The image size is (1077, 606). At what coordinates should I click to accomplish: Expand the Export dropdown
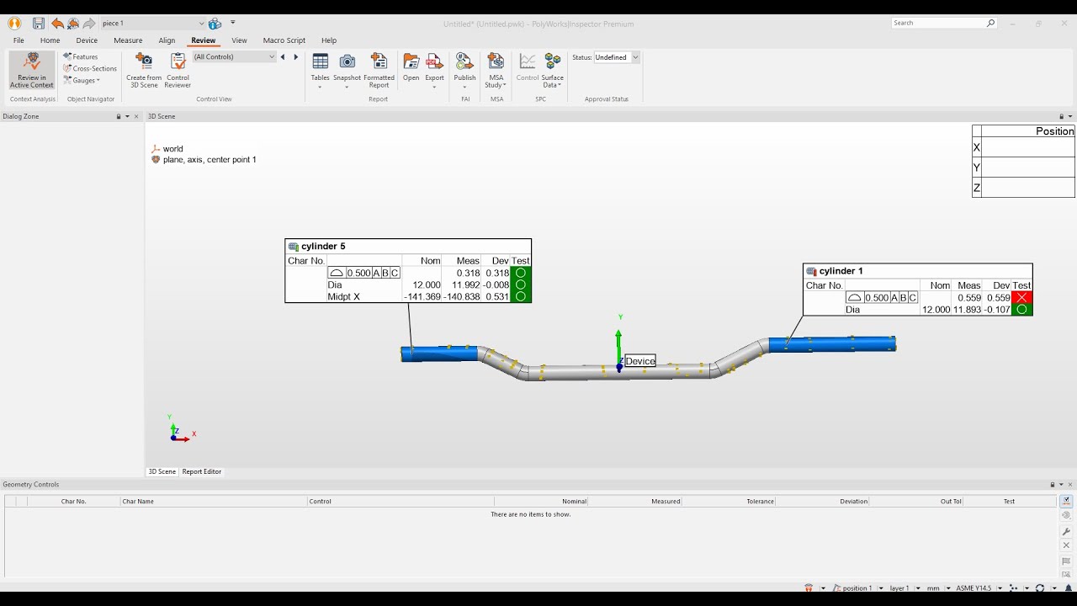[434, 87]
